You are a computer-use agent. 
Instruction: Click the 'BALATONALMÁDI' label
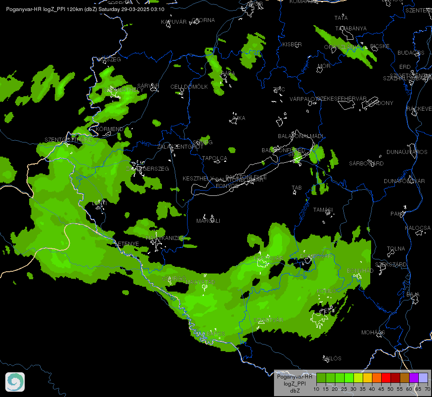point(301,136)
